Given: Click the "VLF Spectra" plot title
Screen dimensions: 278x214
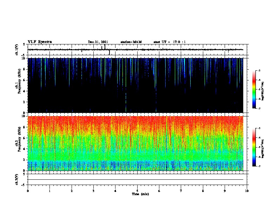Looking at the screenshot, I should tap(40, 42).
